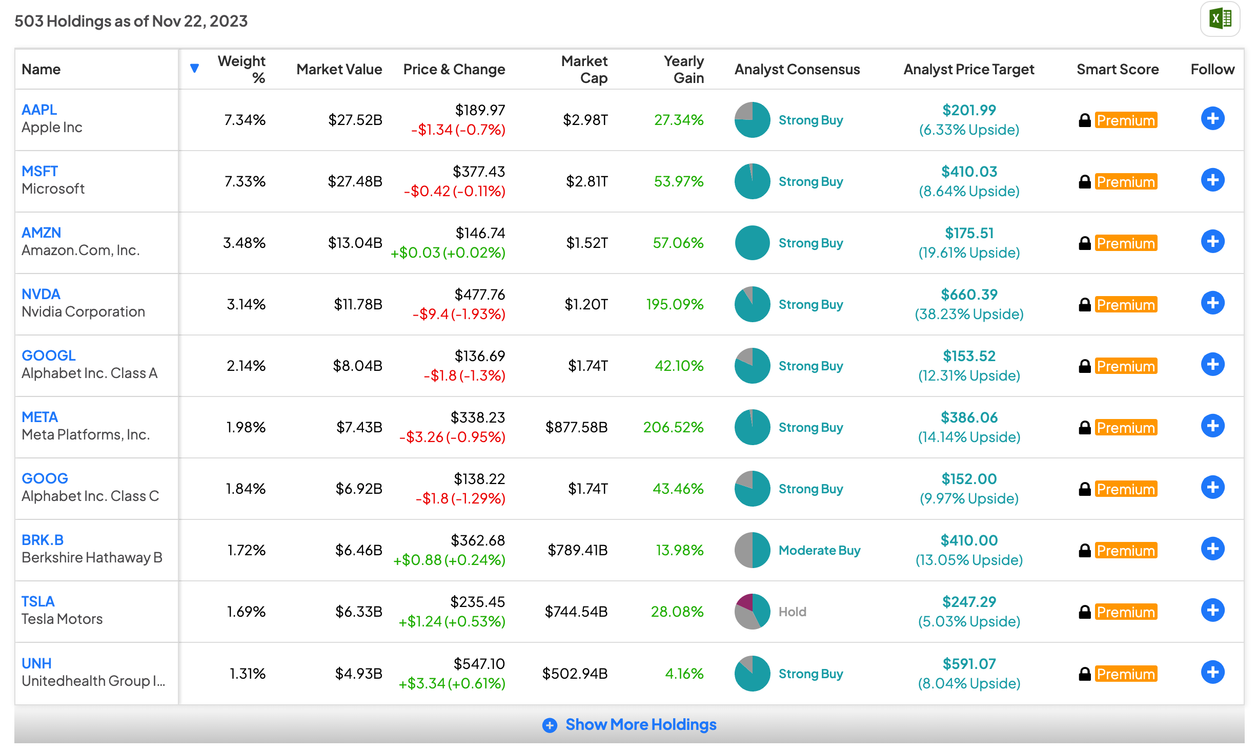
Task: Unlock Premium smart score for UNH
Action: [x=1126, y=674]
